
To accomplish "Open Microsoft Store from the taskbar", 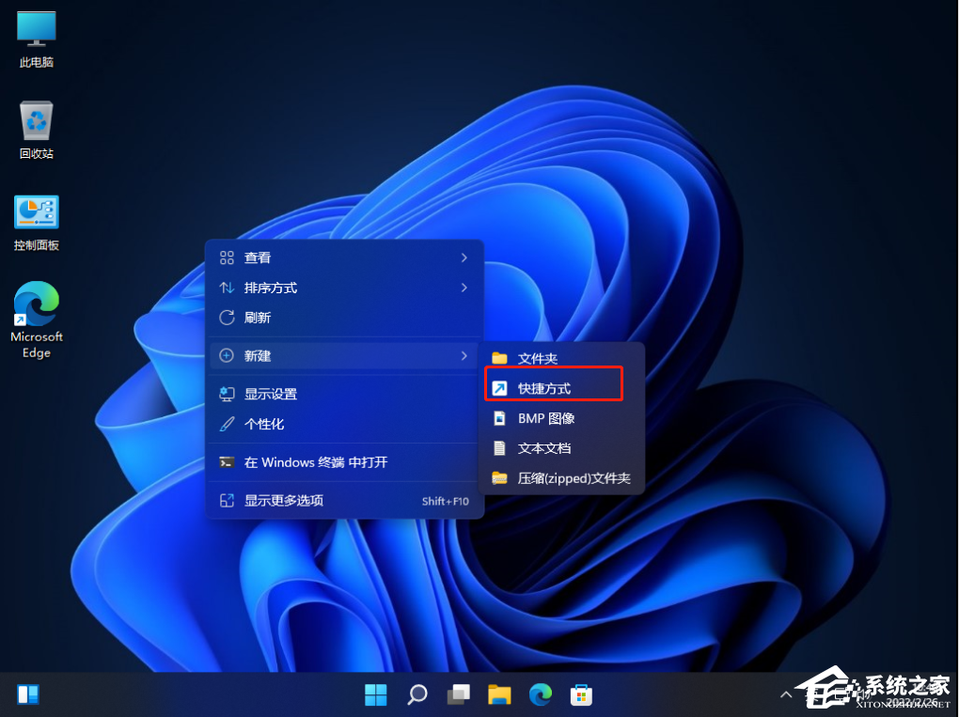I will tap(582, 694).
